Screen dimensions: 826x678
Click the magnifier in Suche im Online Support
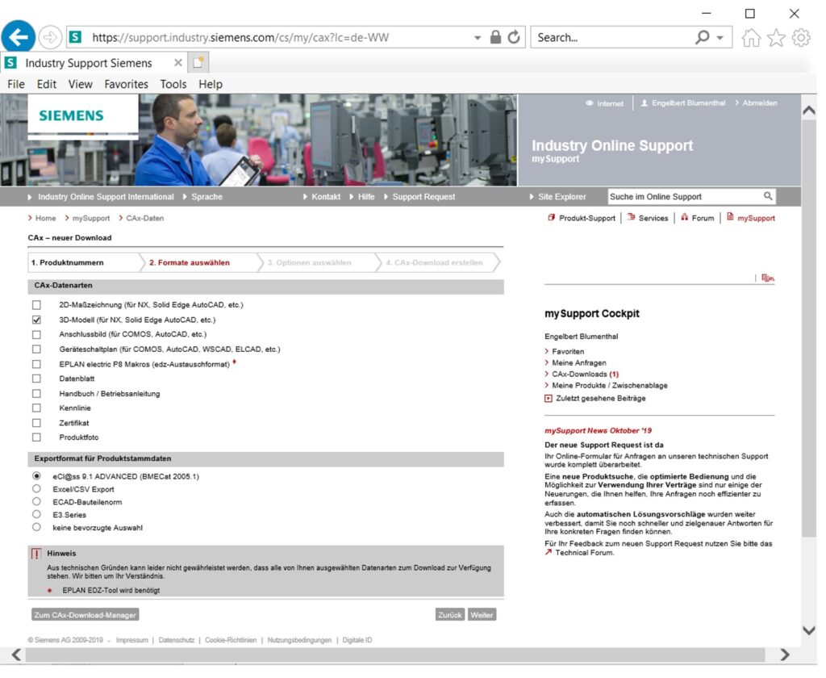click(768, 196)
